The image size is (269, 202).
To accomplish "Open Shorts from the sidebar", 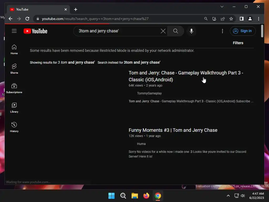I will click(x=14, y=69).
